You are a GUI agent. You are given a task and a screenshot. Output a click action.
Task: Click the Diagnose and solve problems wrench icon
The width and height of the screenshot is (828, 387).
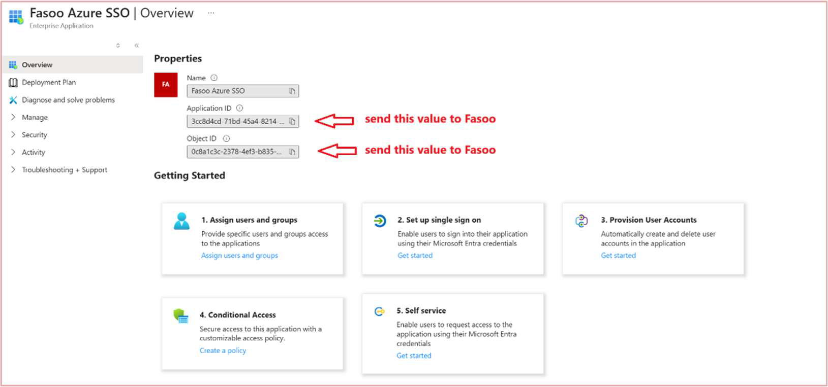coord(13,100)
